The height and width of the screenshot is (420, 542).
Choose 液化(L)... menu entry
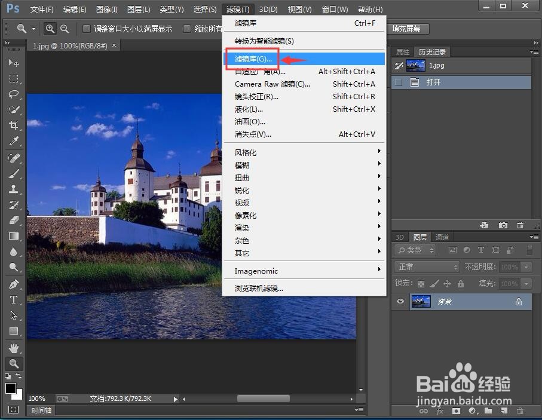[x=304, y=109]
